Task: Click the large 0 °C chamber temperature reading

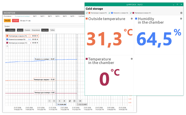Action: point(109,77)
